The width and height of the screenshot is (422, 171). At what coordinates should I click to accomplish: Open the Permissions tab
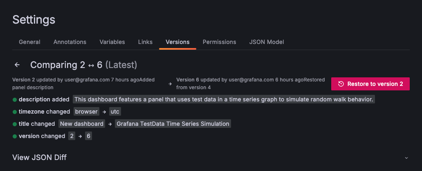pyautogui.click(x=219, y=42)
